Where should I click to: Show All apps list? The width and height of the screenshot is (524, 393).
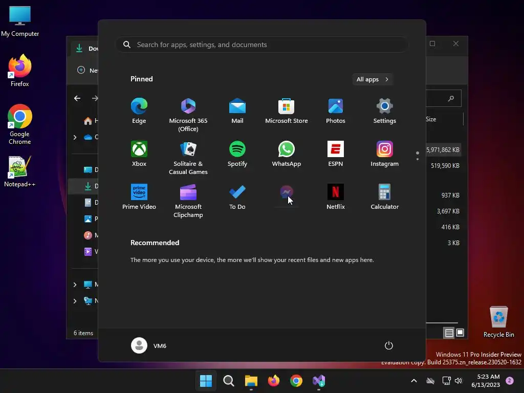click(373, 79)
